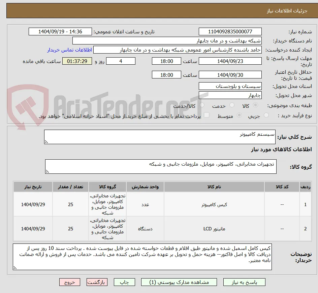Click the واحد شمارش column header
Image resolution: width=318 pixels, height=293 pixels.
point(145,187)
